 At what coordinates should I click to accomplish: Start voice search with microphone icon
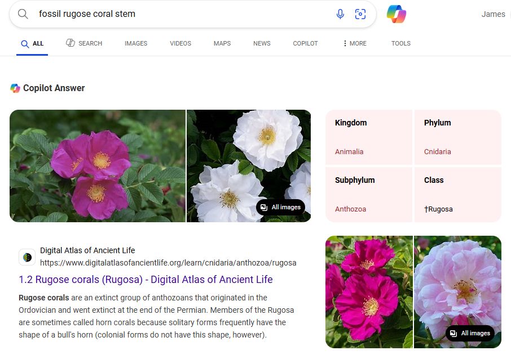340,14
